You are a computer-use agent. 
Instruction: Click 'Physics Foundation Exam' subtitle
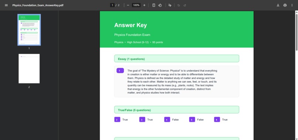(x=132, y=35)
